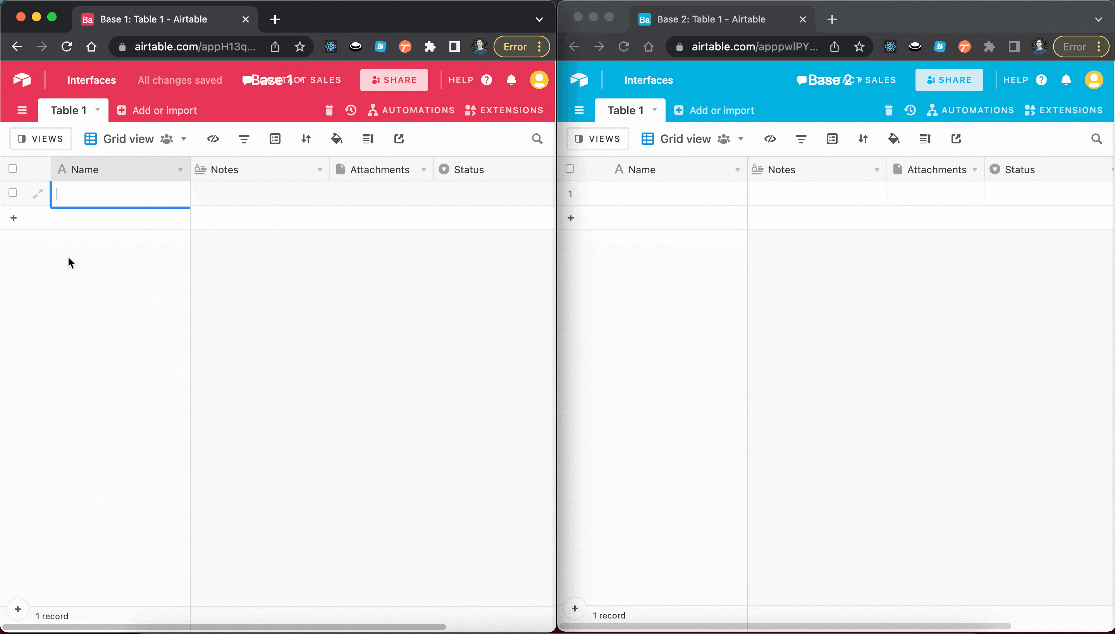Viewport: 1115px width, 634px height.
Task: Open the color paint bucket icon in Base 1
Action: click(x=337, y=139)
